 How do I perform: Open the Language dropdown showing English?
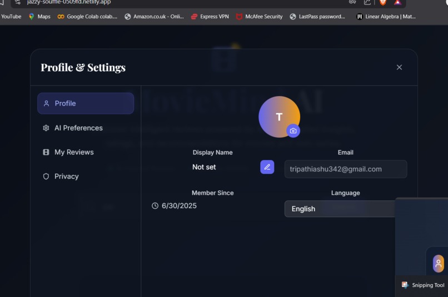pyautogui.click(x=340, y=209)
